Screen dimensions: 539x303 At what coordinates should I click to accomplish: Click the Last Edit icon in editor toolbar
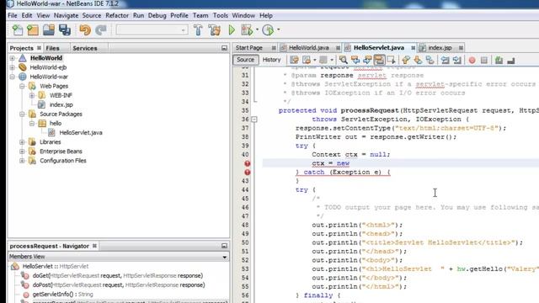tap(294, 60)
